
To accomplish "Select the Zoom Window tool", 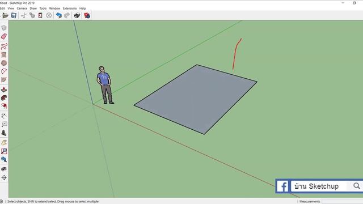I will [4, 151].
